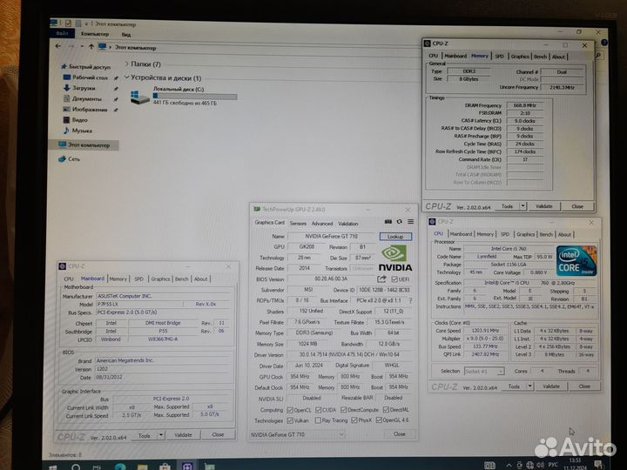Open the Вид ribbon tab
The image size is (627, 470).
126,34
